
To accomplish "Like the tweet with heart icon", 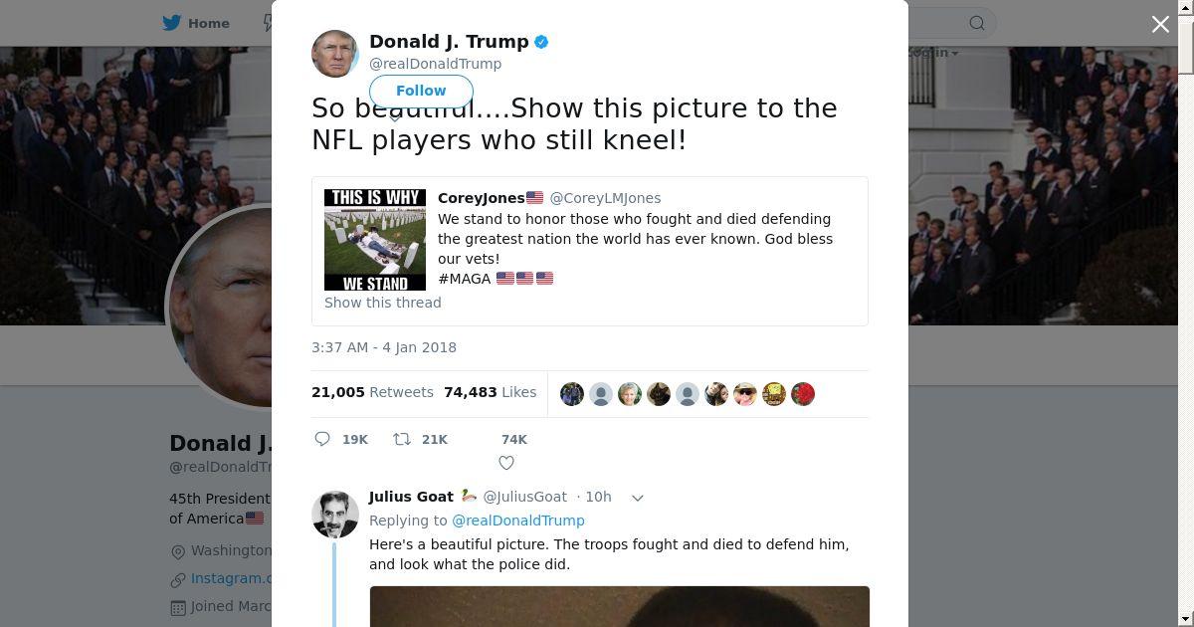I will pyautogui.click(x=506, y=463).
